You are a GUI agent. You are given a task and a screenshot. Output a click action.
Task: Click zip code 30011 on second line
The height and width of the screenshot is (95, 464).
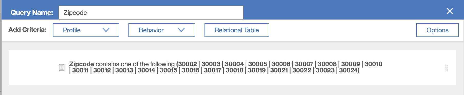tap(80, 70)
